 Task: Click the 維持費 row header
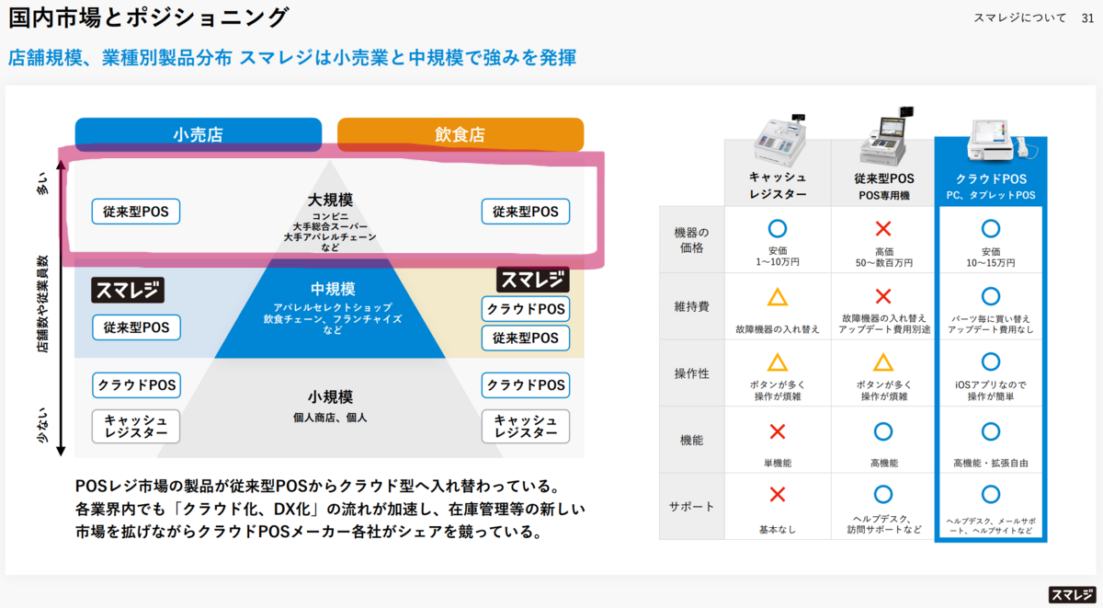point(691,306)
